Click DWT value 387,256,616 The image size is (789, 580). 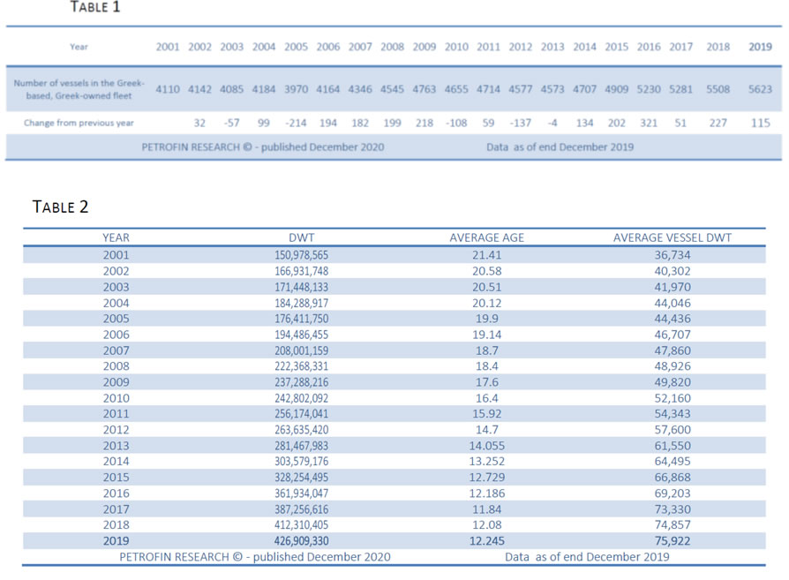[302, 509]
